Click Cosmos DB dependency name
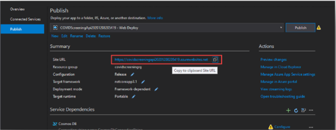 68,124
